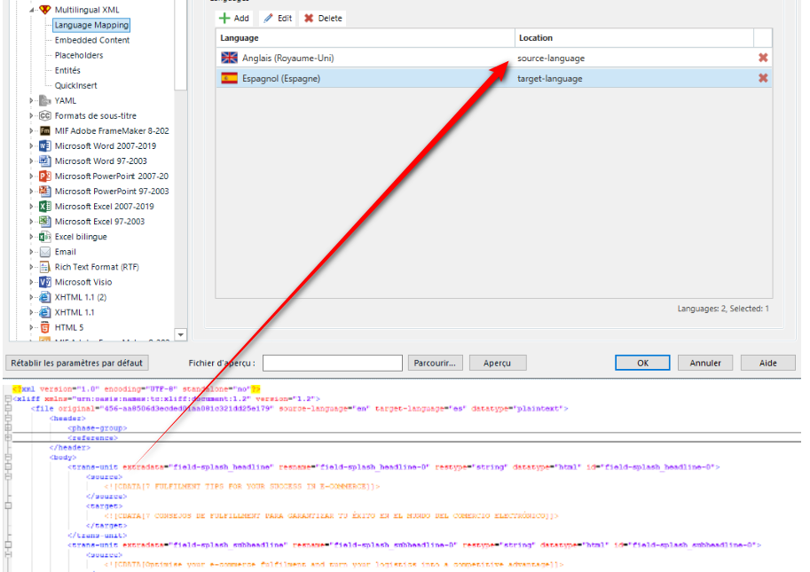Click the Microsoft Visio icon
This screenshot has width=810, height=572.
[45, 282]
